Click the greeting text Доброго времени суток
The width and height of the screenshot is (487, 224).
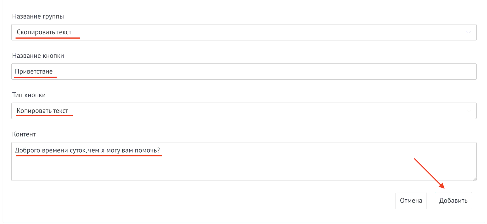pyautogui.click(x=50, y=150)
